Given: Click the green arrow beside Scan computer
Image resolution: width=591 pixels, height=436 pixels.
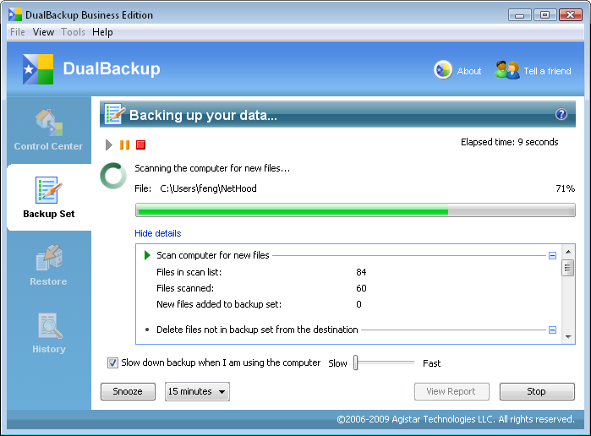Looking at the screenshot, I should pos(147,255).
